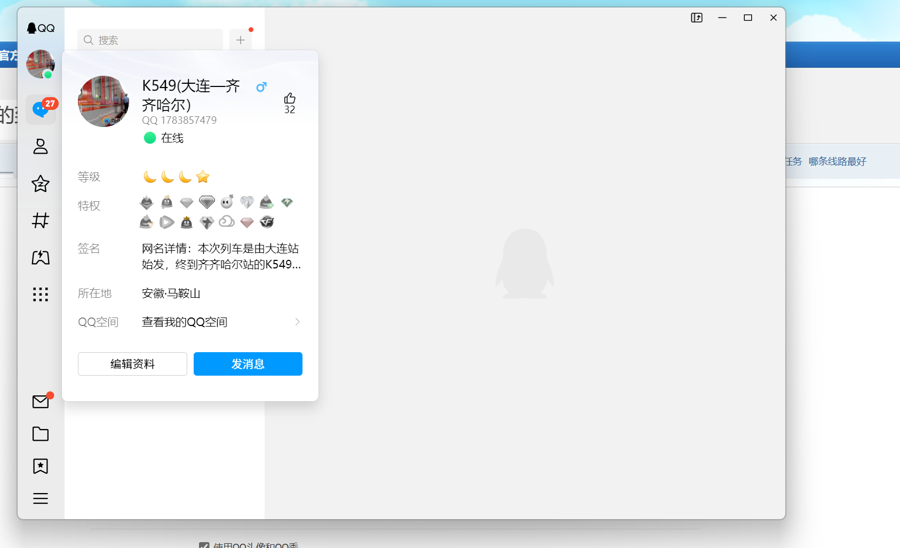The image size is (900, 548).
Task: Click the large framed diamond privilege icon
Action: pos(207,202)
